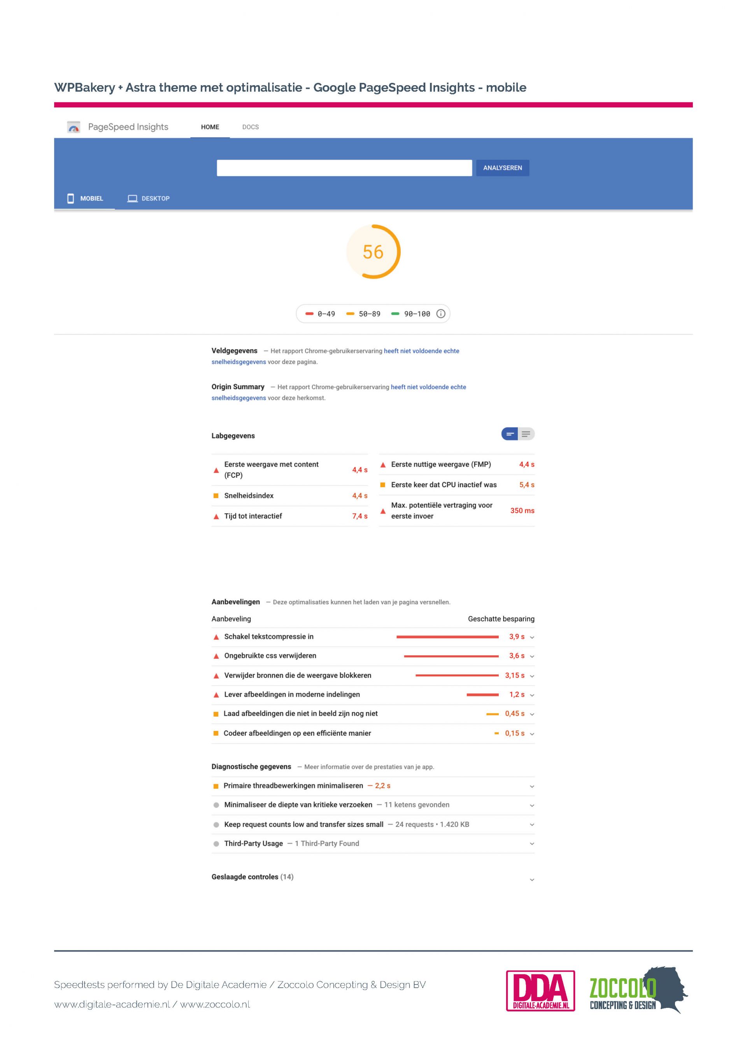The width and height of the screenshot is (747, 1048).
Task: Switch to the DESKTOP results tab
Action: 149,198
